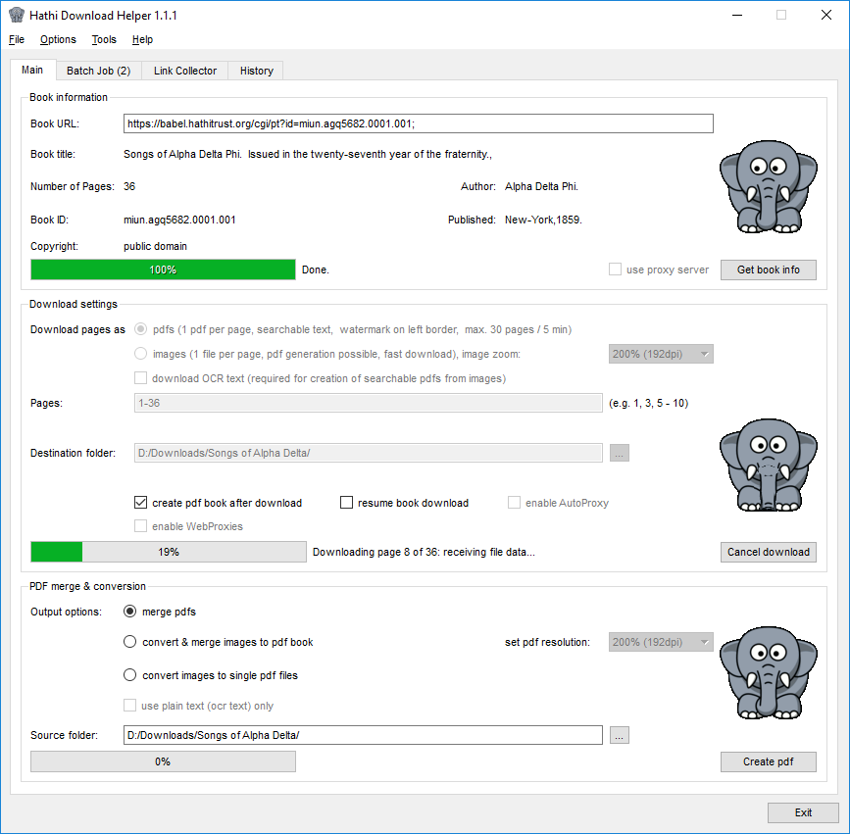
Task: Click the Cancel download button
Action: tap(769, 552)
